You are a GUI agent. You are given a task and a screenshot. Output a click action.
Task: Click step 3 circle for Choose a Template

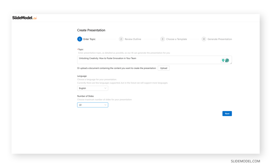(163, 39)
